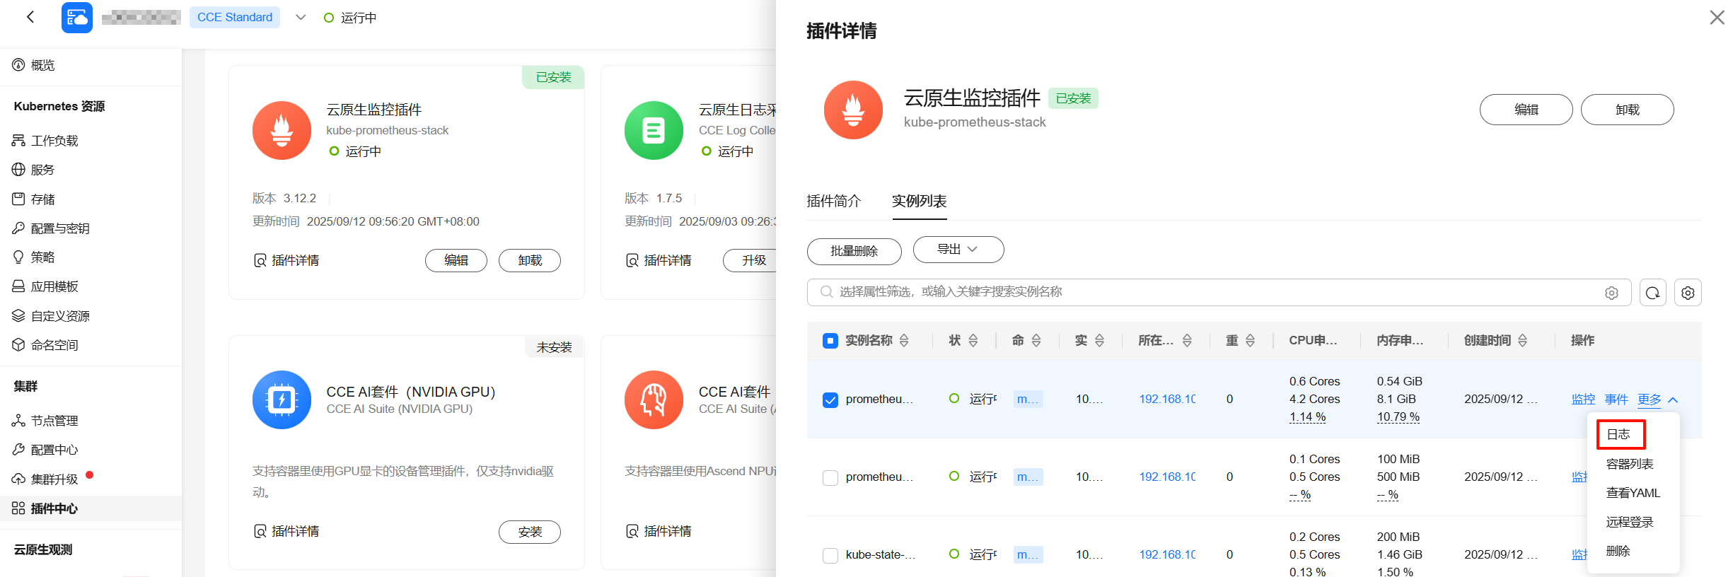
Task: Open 监控 link for first prometheus row
Action: (x=1584, y=400)
